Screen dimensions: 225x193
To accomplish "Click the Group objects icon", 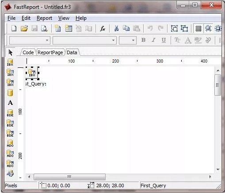I will tap(174, 28).
